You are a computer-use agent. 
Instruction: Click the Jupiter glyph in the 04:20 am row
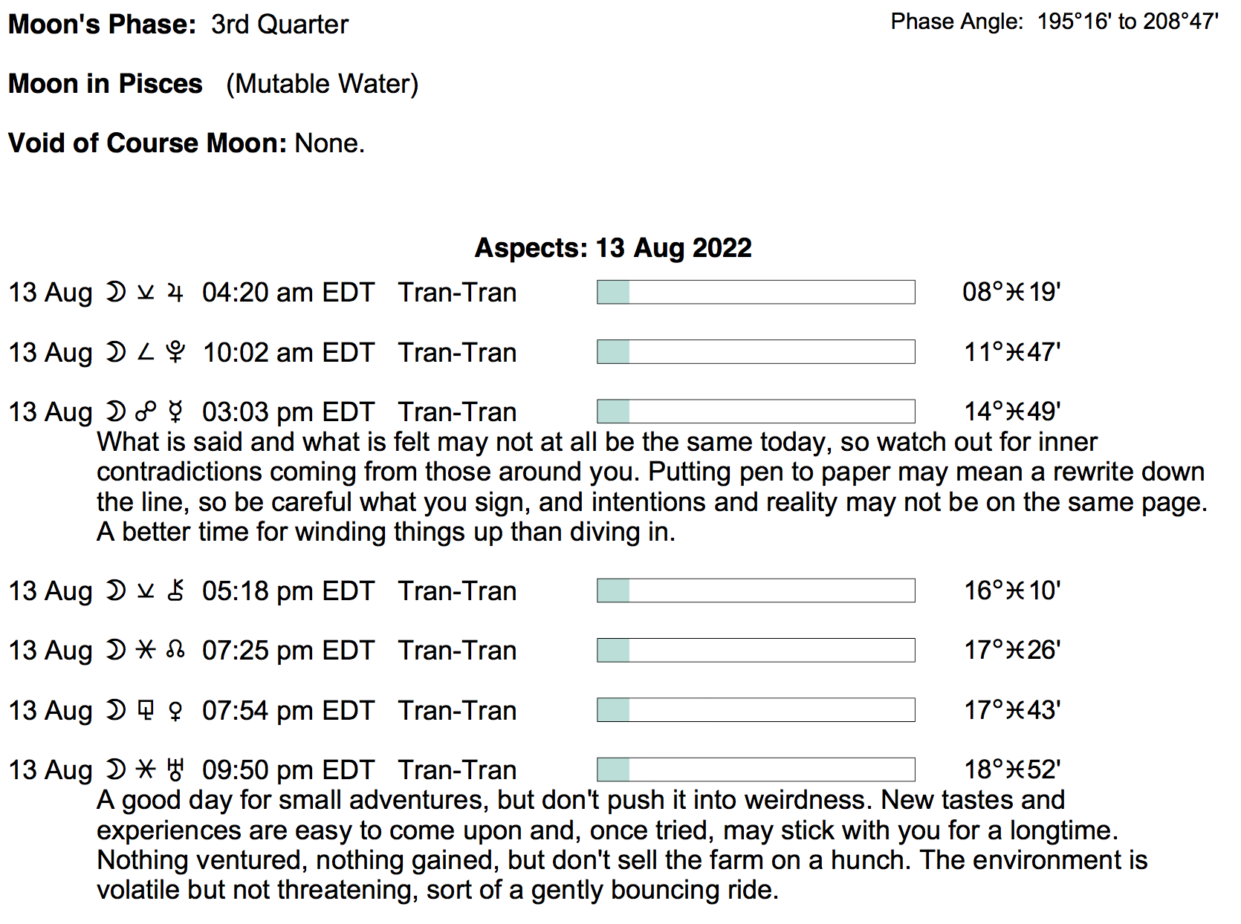175,293
